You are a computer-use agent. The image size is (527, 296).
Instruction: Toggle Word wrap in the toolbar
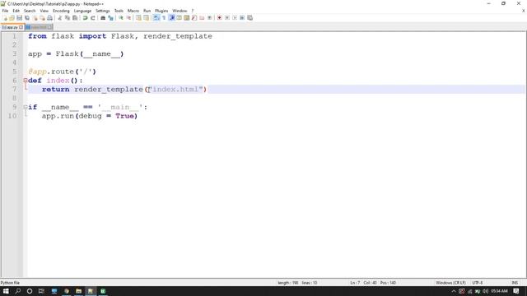(156, 18)
